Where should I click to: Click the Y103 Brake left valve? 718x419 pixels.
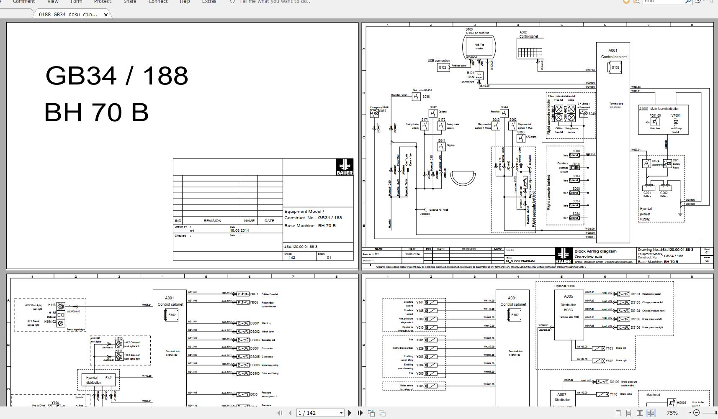(599, 348)
